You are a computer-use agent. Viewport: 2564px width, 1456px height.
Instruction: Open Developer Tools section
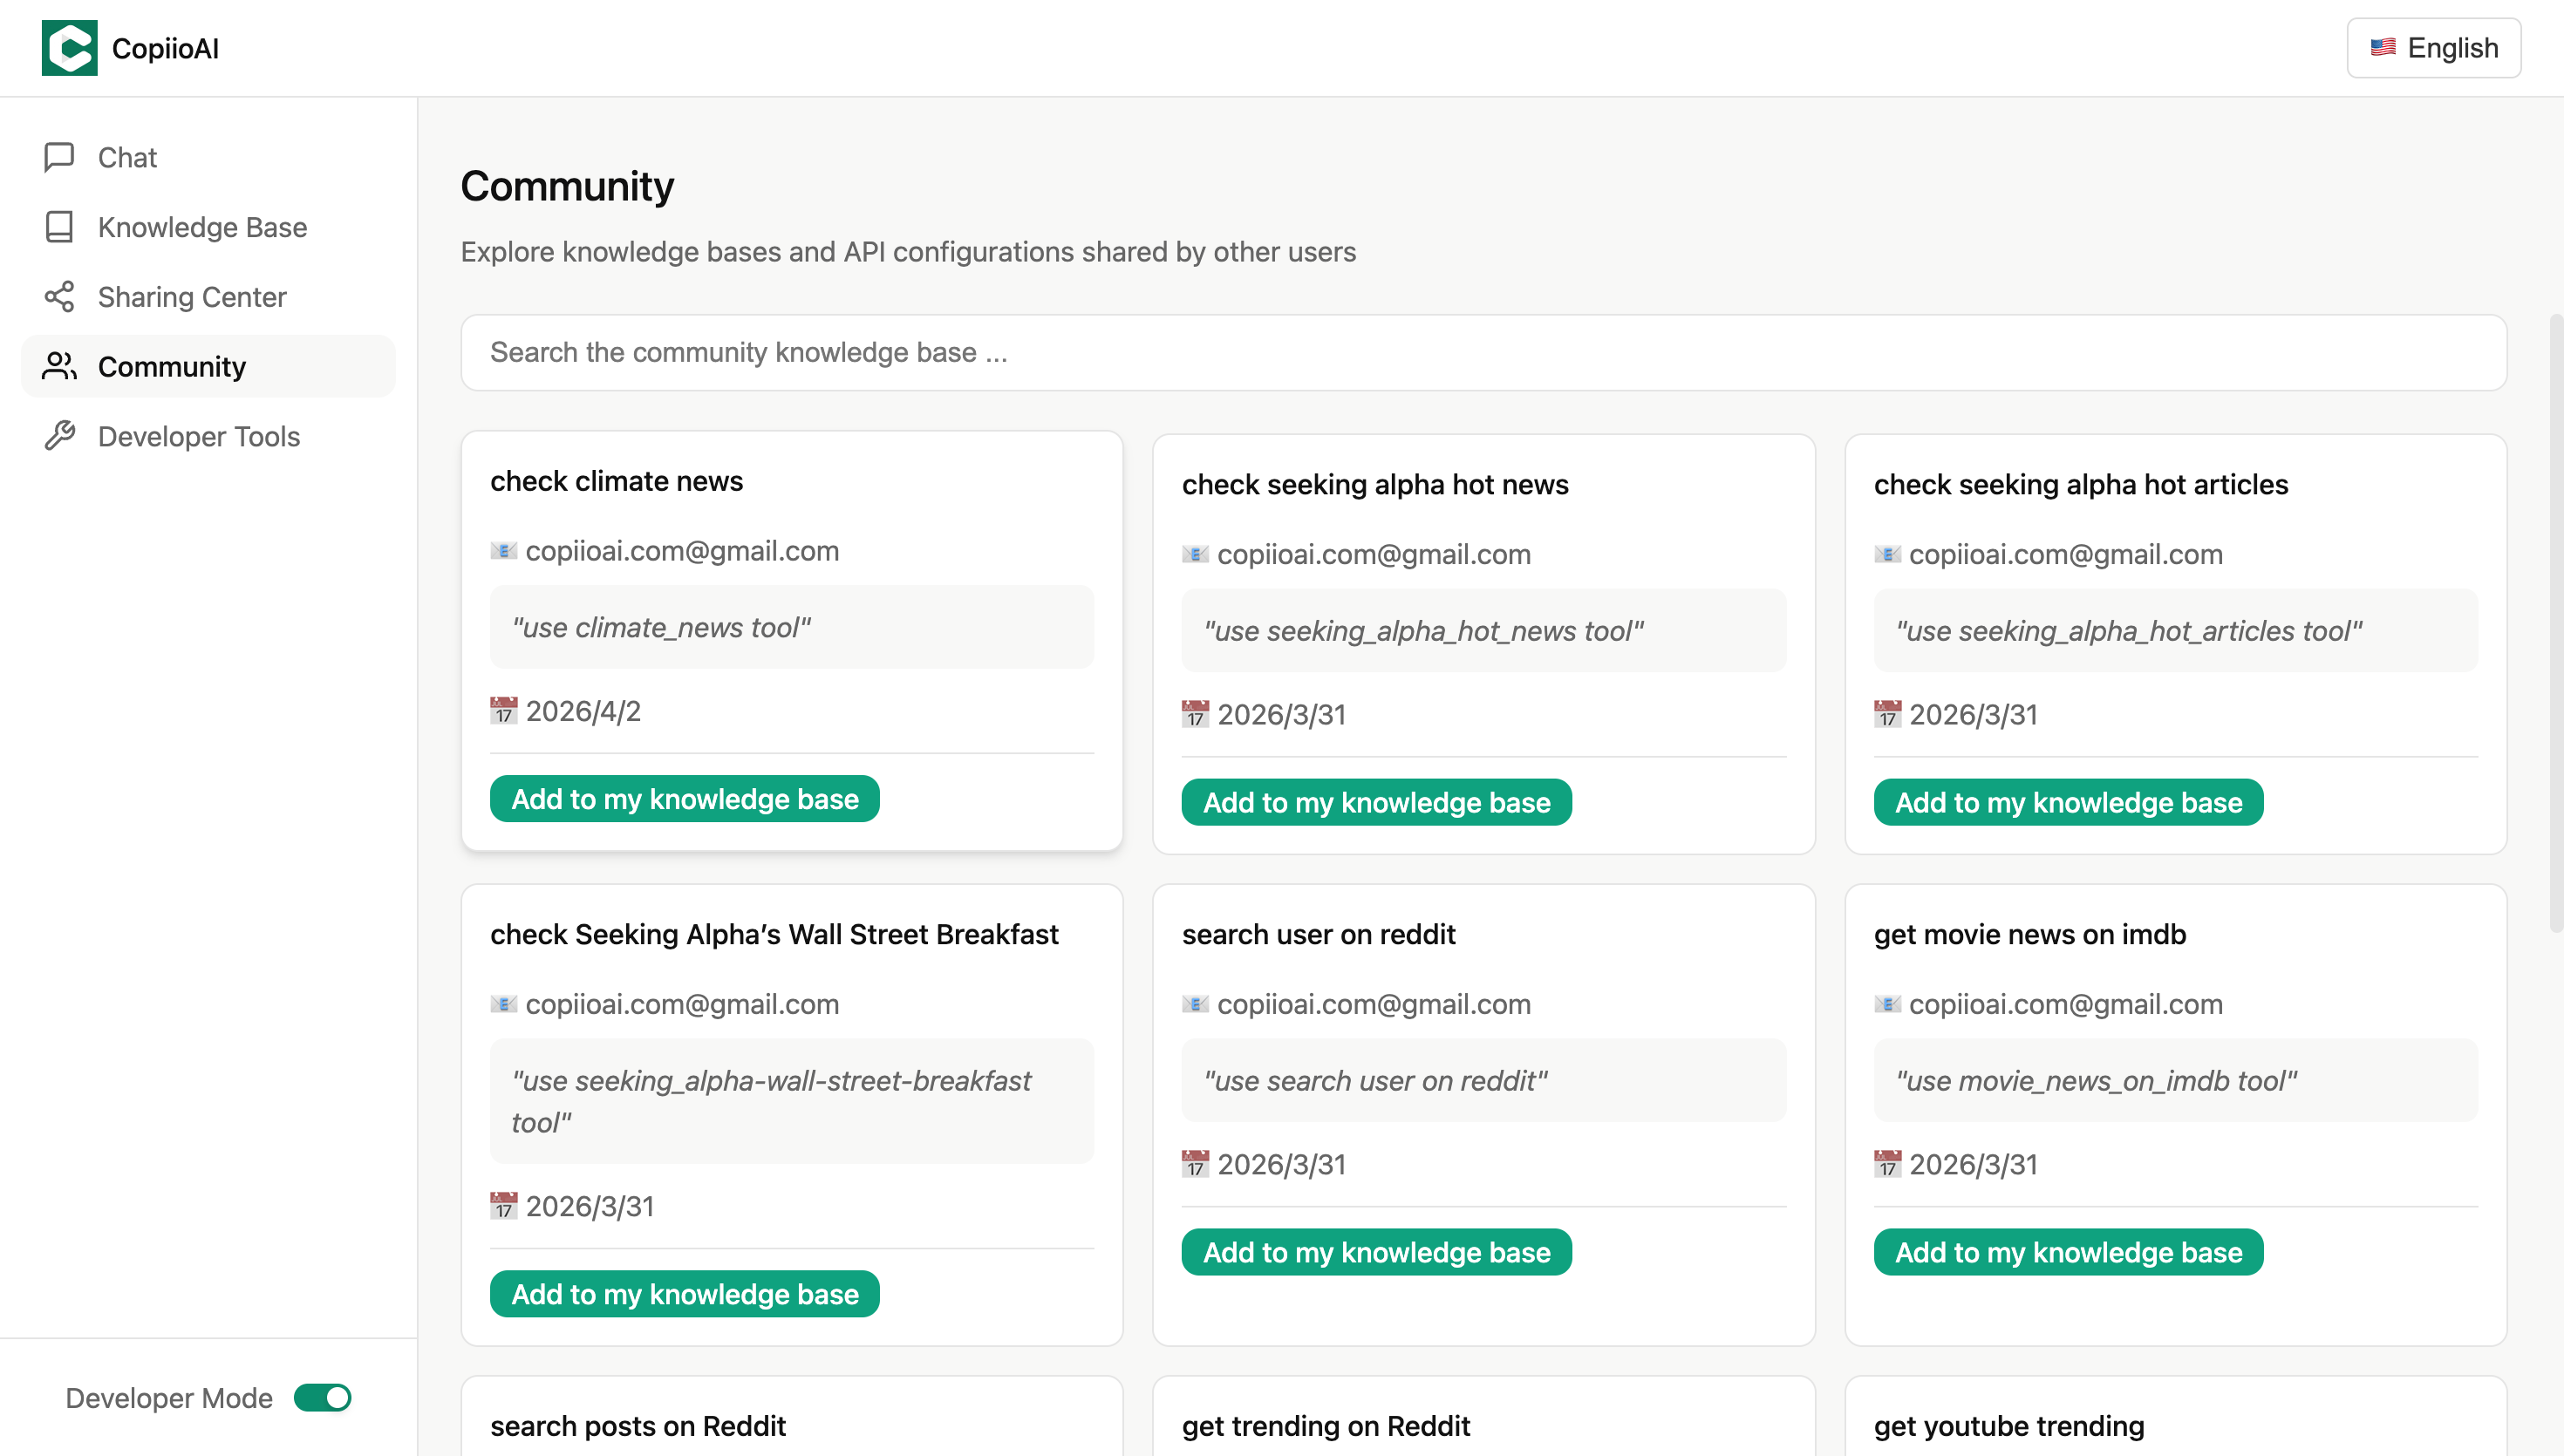198,436
